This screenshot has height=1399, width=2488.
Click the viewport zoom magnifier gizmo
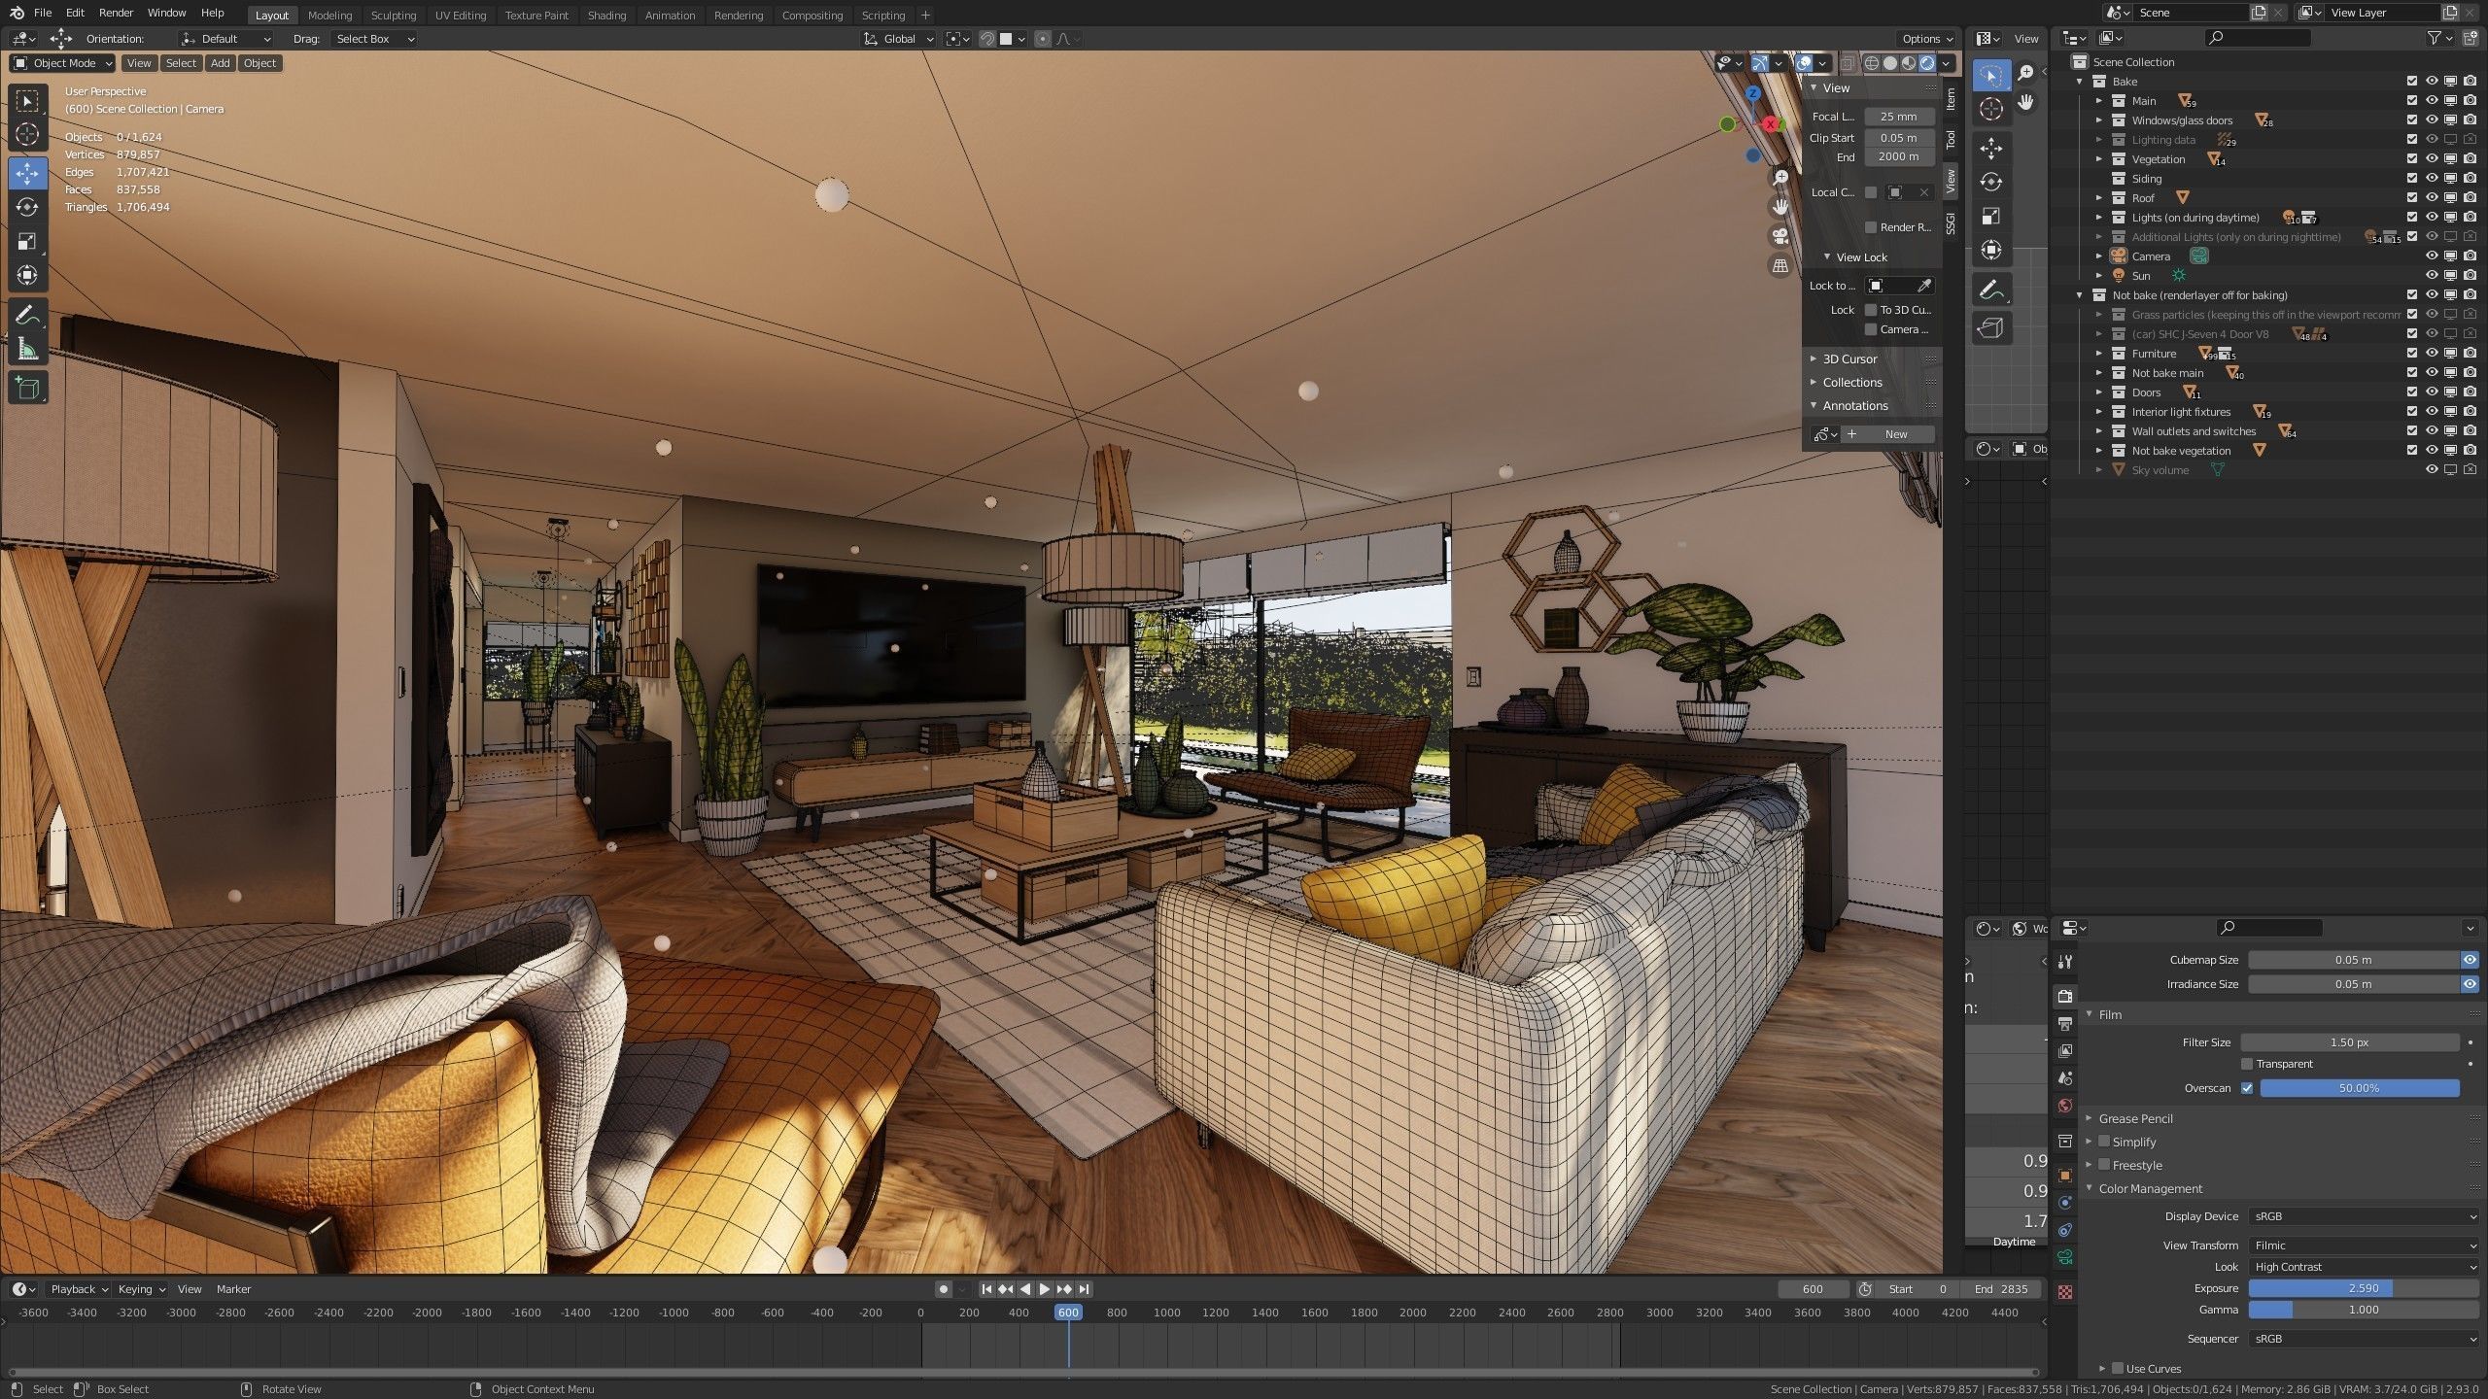[x=1780, y=177]
